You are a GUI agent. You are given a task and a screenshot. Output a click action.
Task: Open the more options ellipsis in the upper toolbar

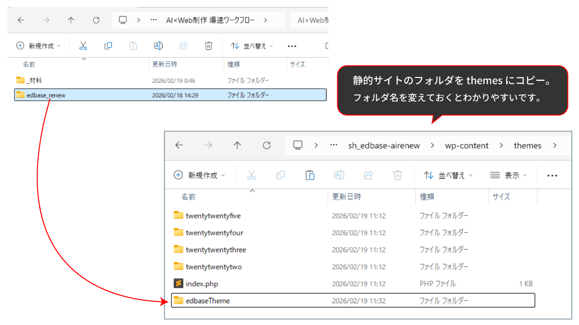291,46
